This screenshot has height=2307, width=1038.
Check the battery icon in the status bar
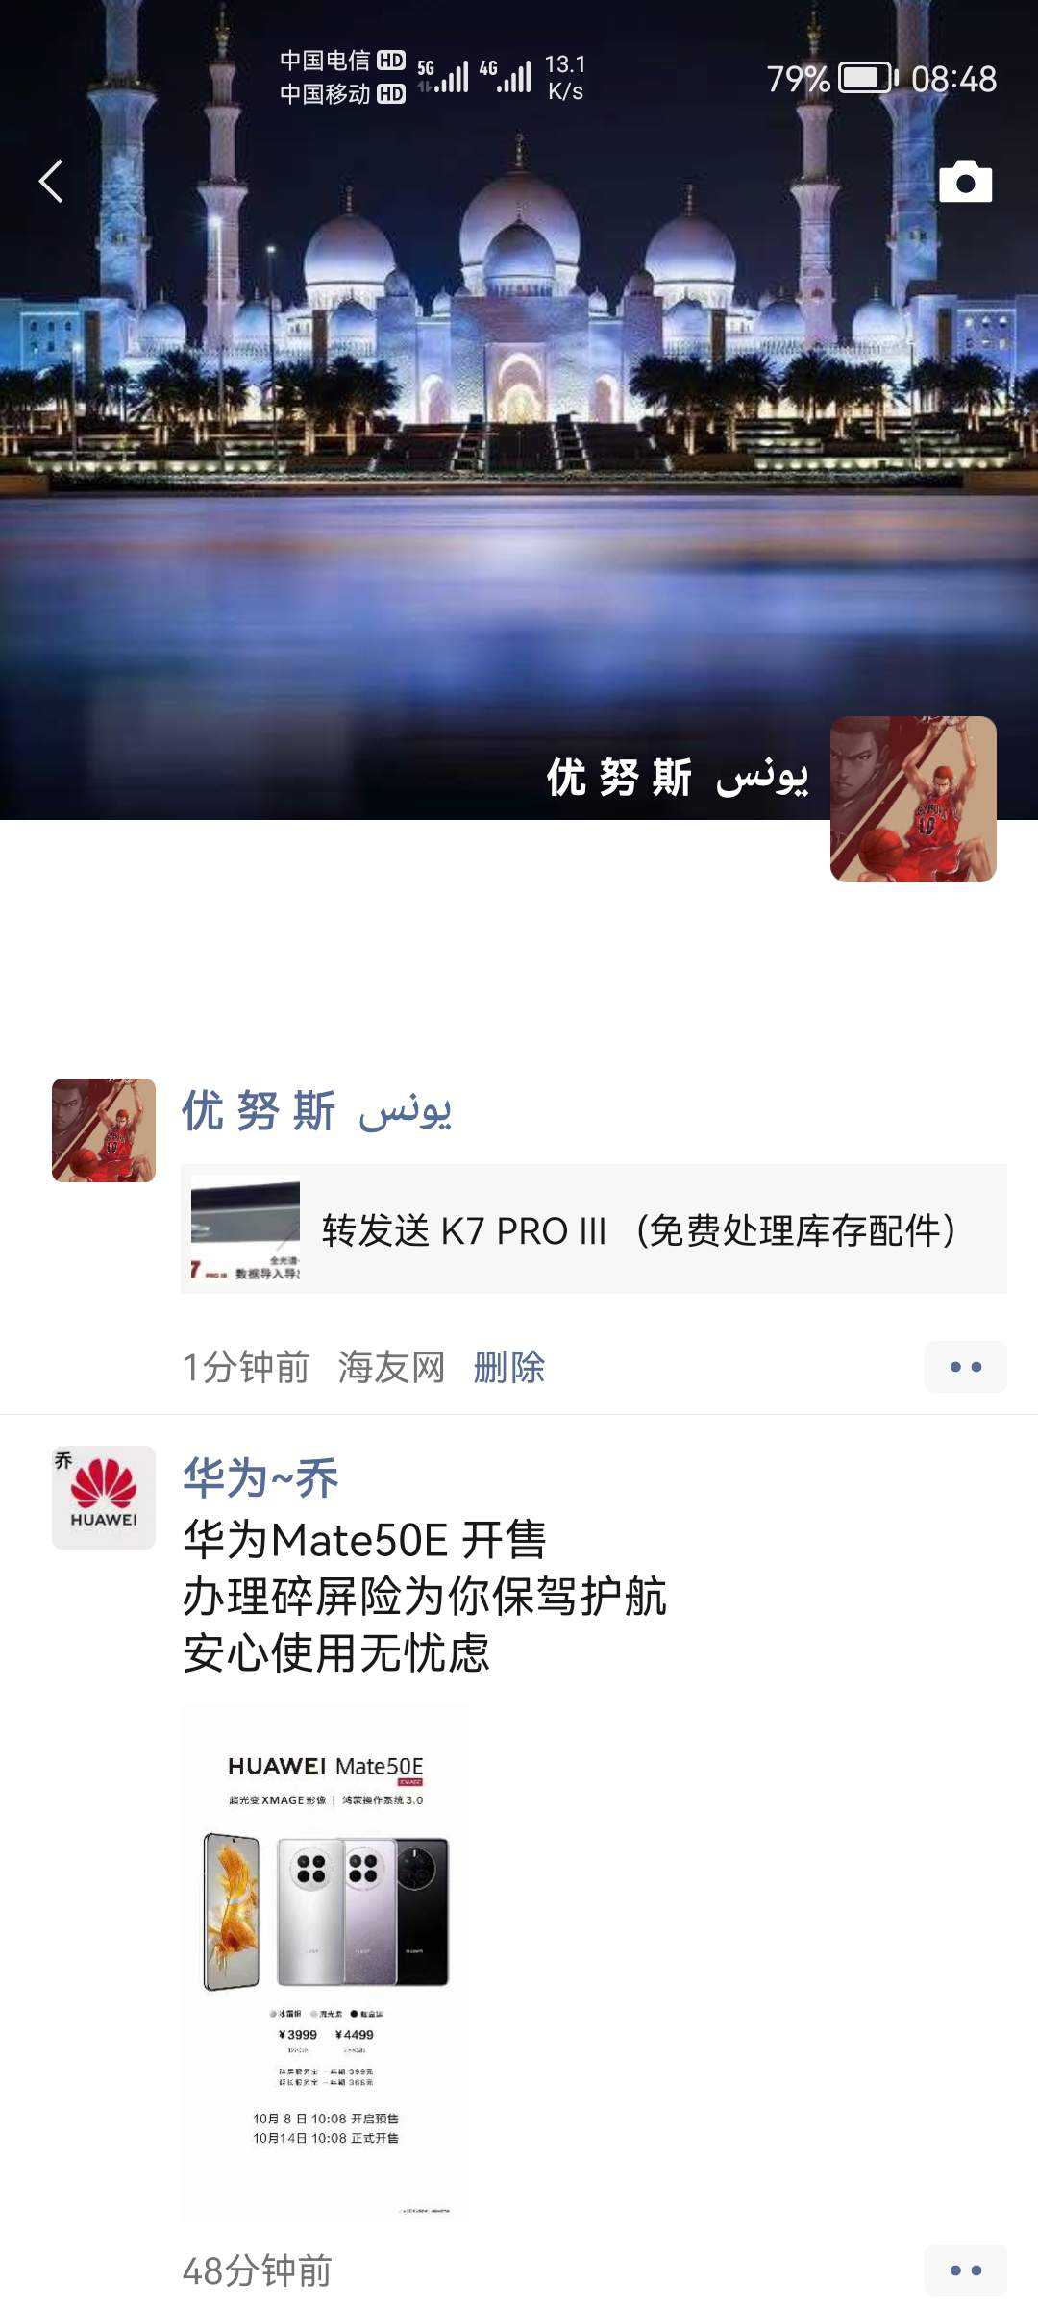click(868, 78)
